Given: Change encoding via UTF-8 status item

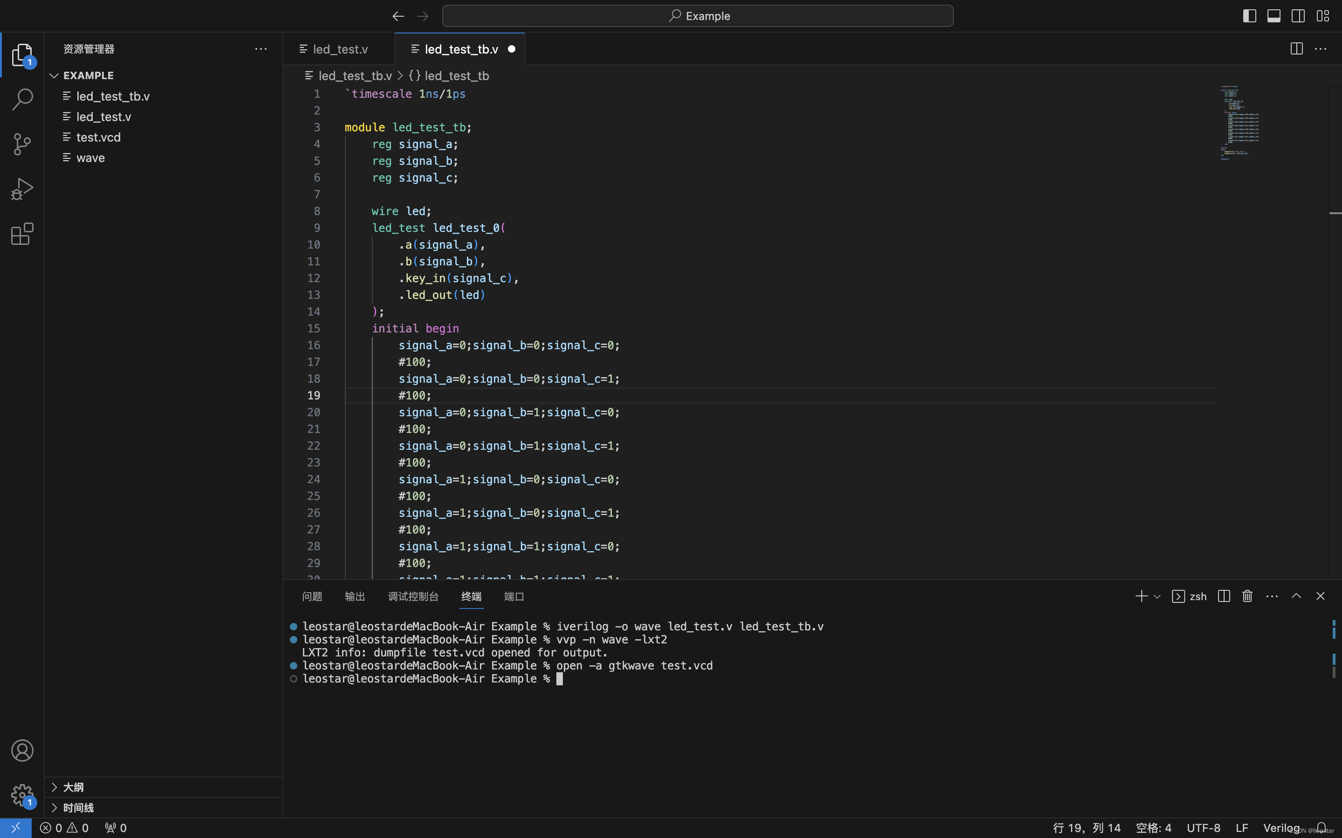Looking at the screenshot, I should [1203, 828].
